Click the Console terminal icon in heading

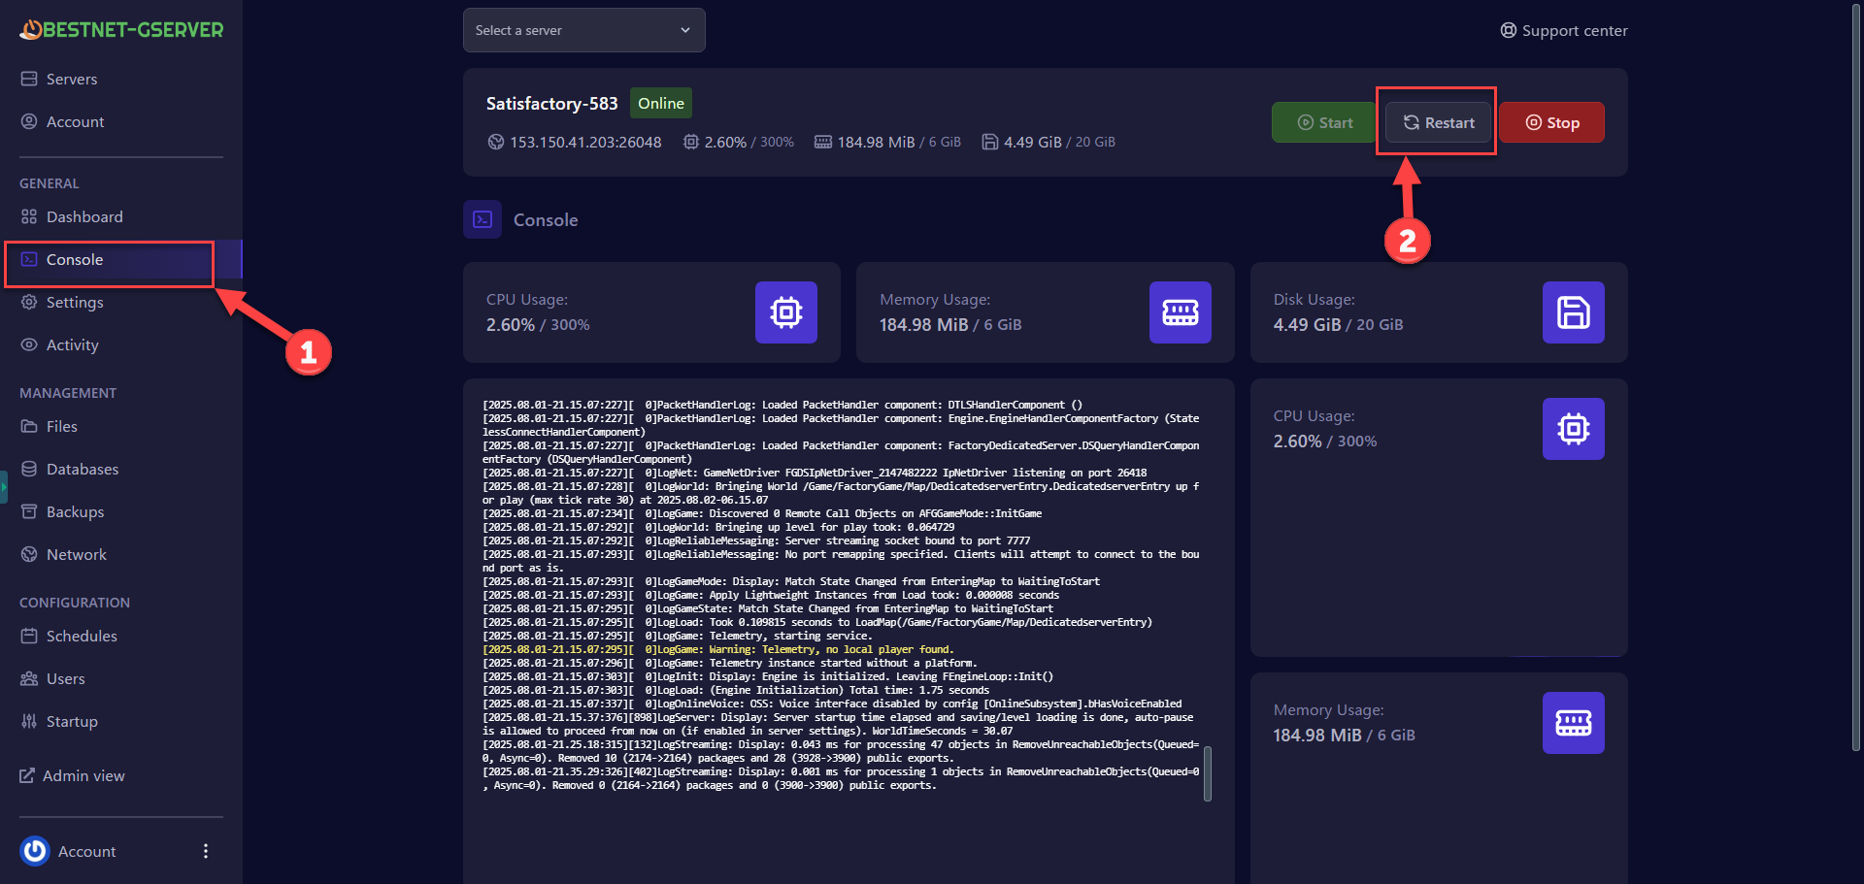[483, 219]
